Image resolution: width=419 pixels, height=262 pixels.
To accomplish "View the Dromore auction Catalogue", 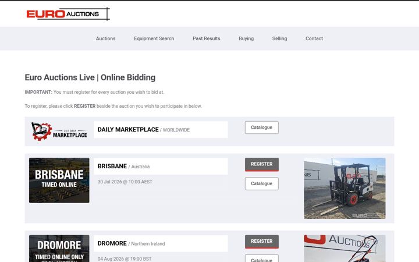I will (x=262, y=259).
